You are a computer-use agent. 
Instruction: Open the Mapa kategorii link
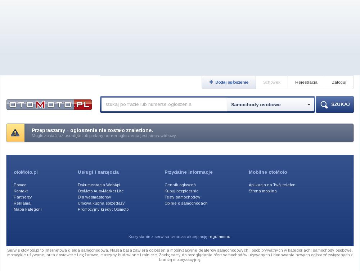click(x=28, y=209)
